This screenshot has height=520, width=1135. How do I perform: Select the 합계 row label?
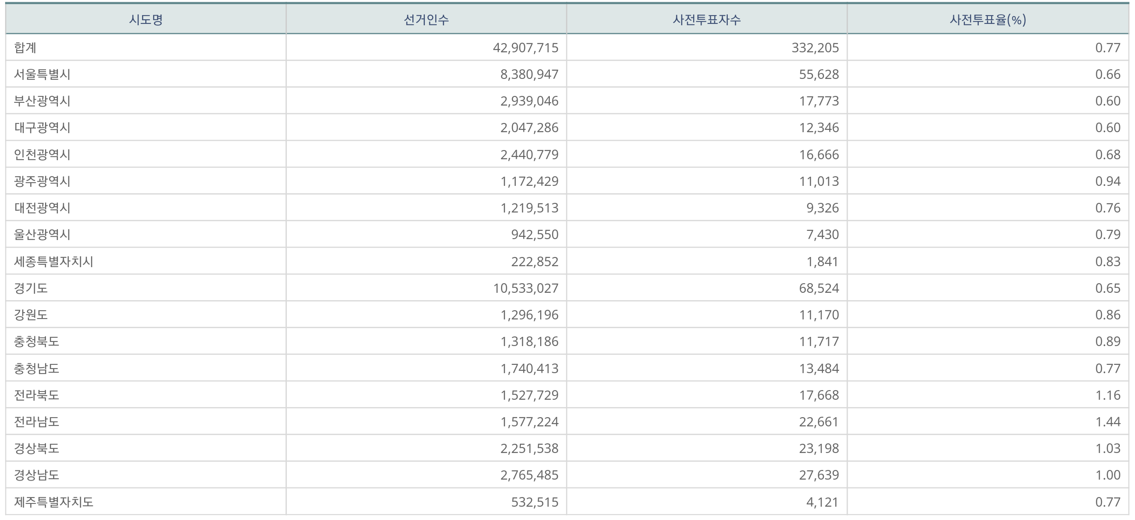(25, 48)
